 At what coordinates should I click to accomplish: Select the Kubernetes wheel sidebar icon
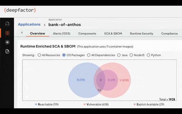(x=7, y=42)
